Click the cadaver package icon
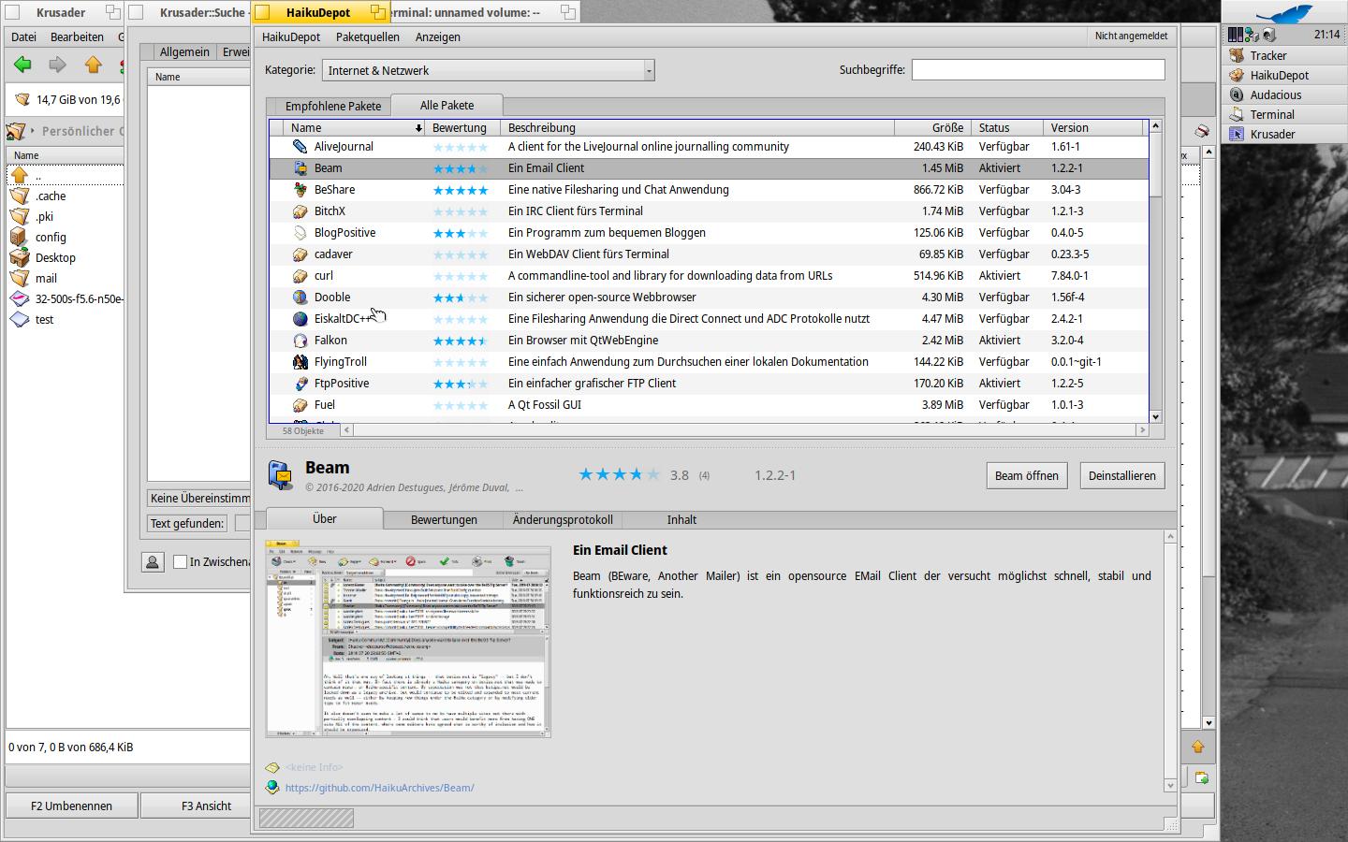1348x842 pixels. click(x=300, y=254)
